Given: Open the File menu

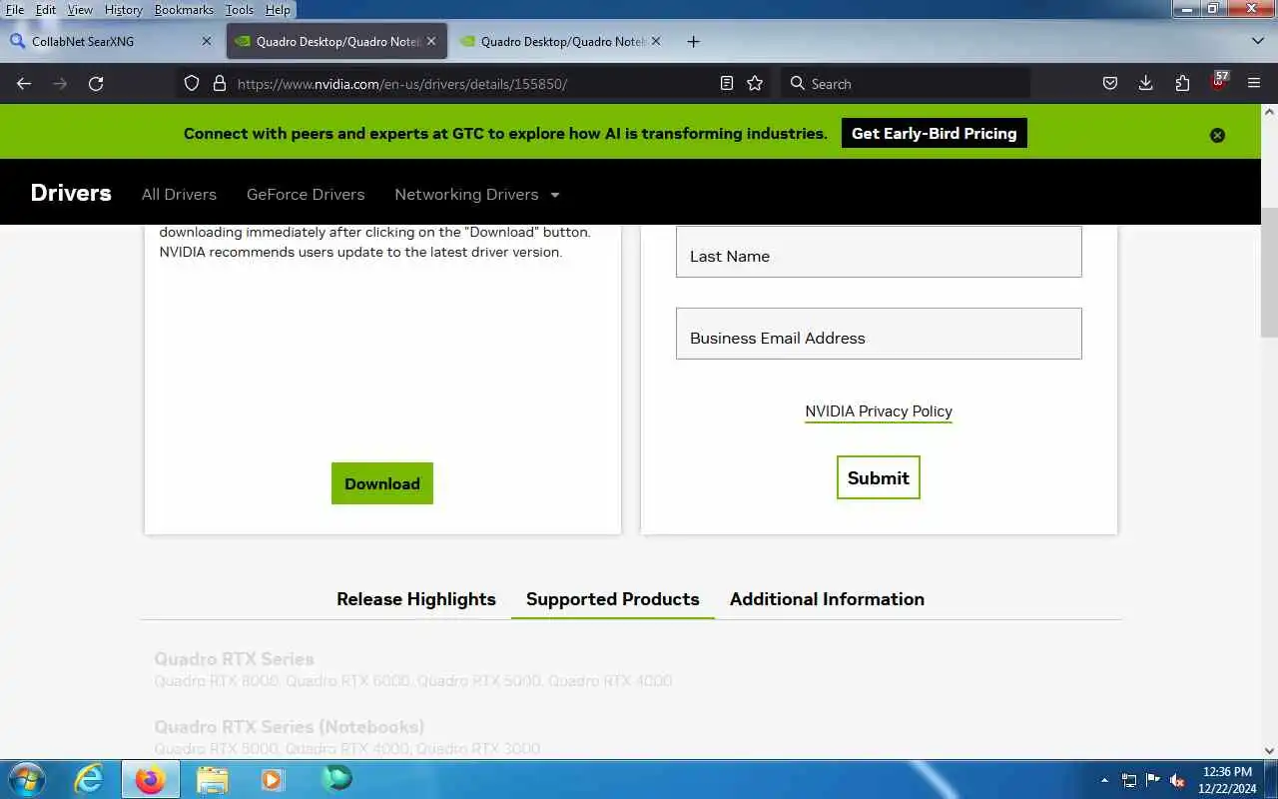Looking at the screenshot, I should pyautogui.click(x=14, y=10).
